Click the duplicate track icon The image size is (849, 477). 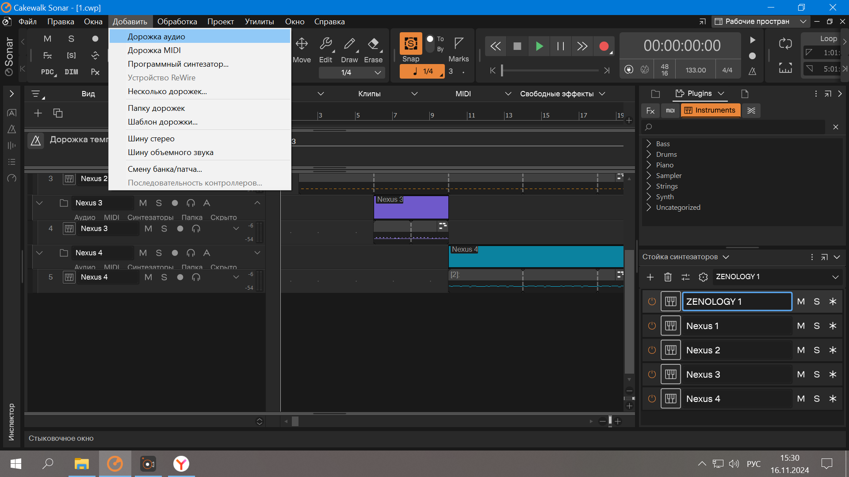pyautogui.click(x=58, y=113)
